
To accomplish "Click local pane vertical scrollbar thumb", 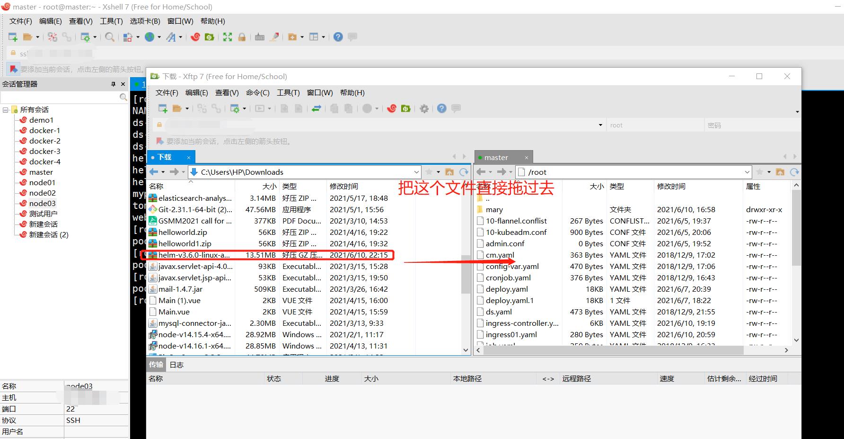I will (x=466, y=275).
